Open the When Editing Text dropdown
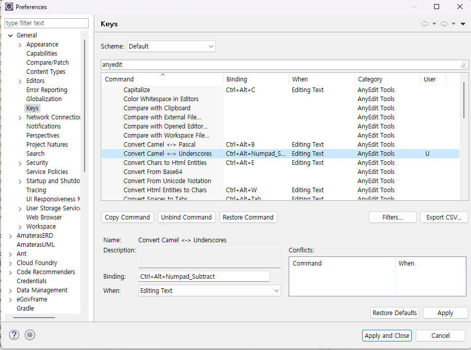This screenshot has width=471, height=350. [x=209, y=291]
